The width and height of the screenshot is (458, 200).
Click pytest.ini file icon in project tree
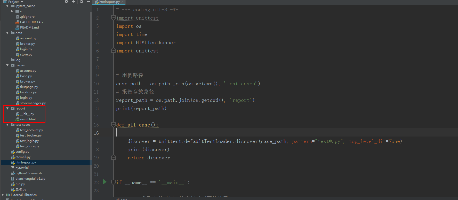pyautogui.click(x=13, y=168)
